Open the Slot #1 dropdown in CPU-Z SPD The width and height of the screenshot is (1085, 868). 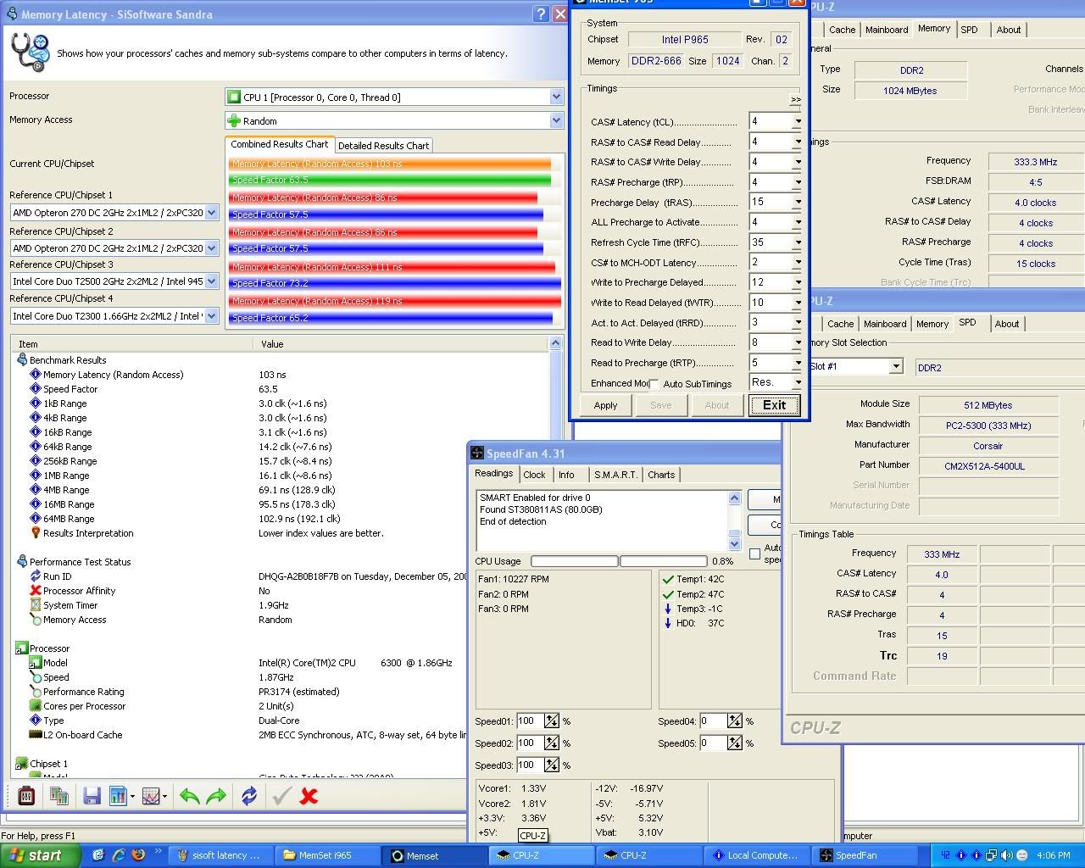coord(896,367)
